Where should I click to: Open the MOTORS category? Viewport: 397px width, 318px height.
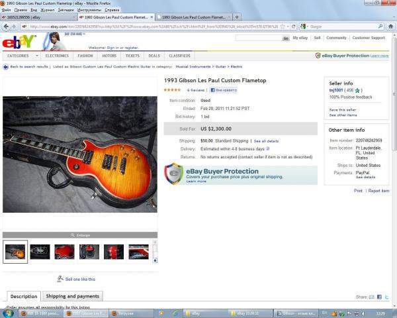pos(109,56)
